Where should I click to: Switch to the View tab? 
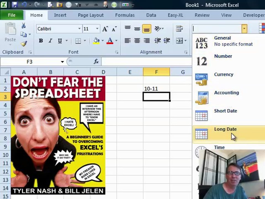point(226,15)
